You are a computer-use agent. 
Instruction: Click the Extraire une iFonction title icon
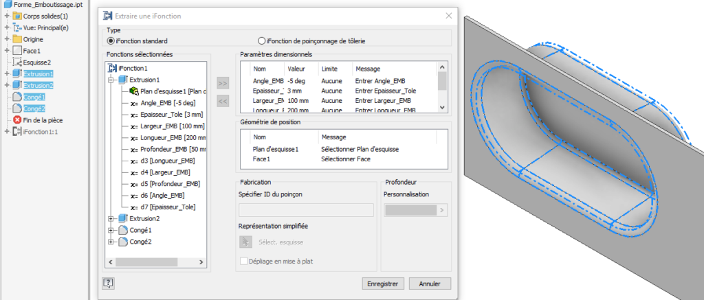(108, 16)
